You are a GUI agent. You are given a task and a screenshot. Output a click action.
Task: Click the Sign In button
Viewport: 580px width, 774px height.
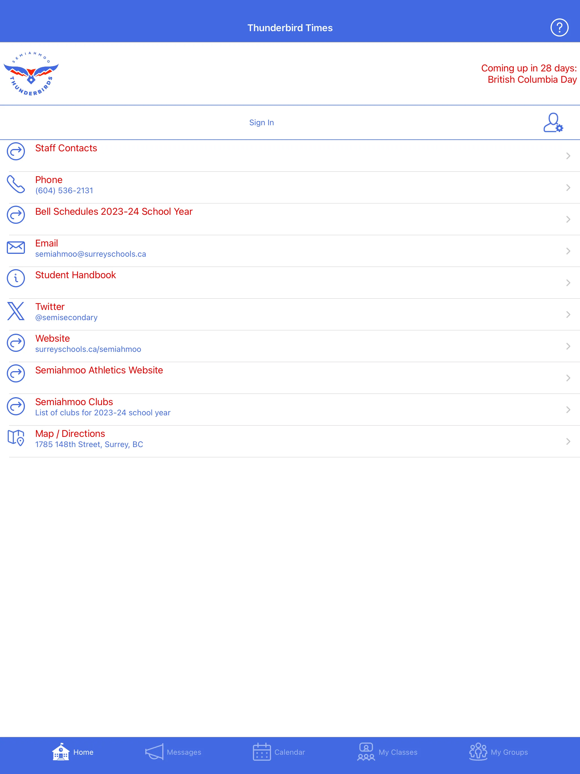coord(261,122)
